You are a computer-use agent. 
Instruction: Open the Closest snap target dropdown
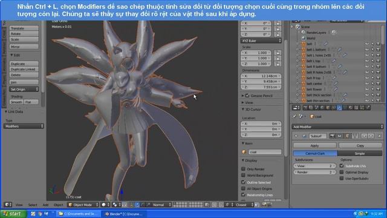click(x=244, y=205)
